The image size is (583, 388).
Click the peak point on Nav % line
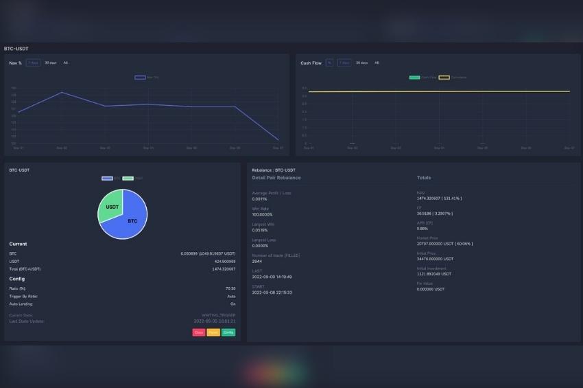(62, 92)
